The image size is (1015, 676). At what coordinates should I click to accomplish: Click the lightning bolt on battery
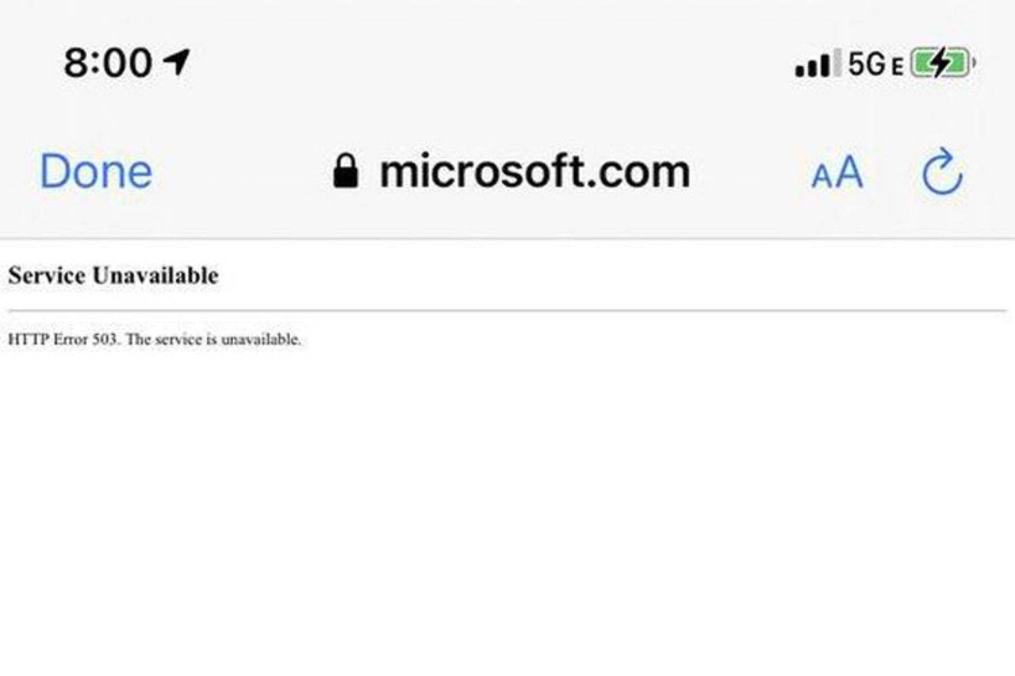click(x=940, y=63)
